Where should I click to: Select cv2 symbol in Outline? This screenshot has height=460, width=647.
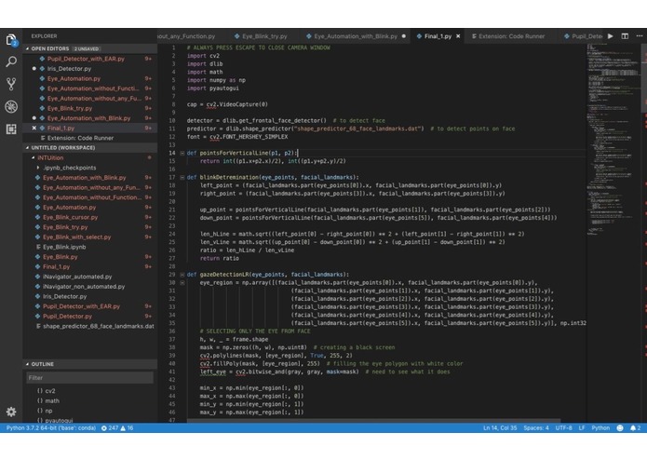tap(89, 391)
